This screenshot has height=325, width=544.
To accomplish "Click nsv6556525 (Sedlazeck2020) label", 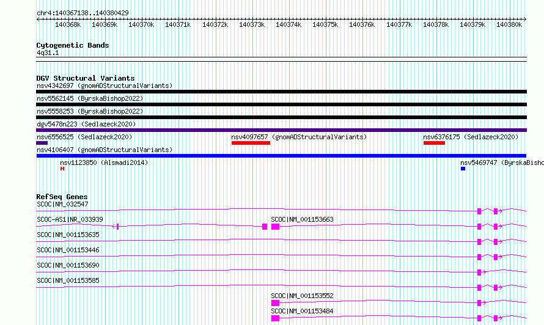I will (84, 137).
